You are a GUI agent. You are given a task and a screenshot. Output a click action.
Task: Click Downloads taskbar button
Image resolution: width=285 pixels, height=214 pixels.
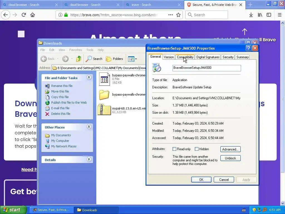96,210
